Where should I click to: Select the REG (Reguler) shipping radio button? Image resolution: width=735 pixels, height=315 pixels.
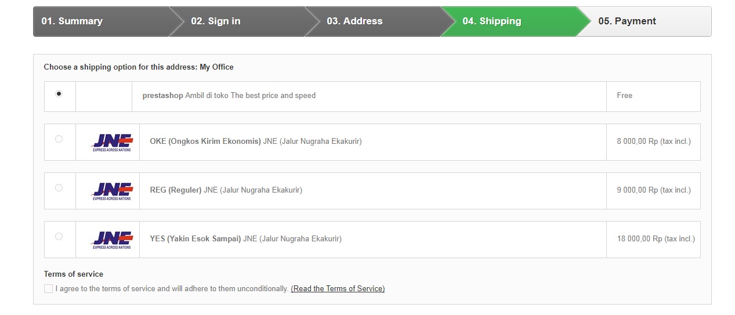pyautogui.click(x=59, y=188)
